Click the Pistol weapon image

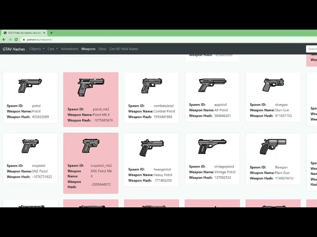pyautogui.click(x=30, y=85)
